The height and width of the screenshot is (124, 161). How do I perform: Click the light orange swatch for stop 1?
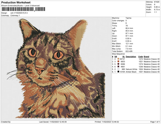pyautogui.click(x=118, y=59)
